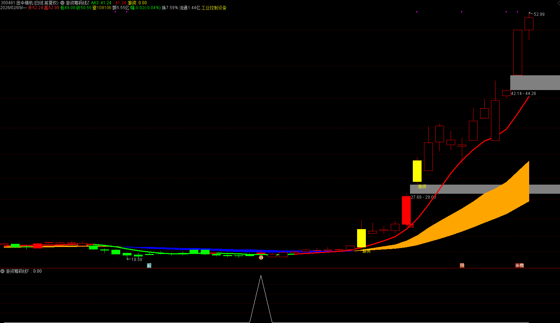Click the stock title 300461 田中精机
560x323 pixels.
point(29,3)
